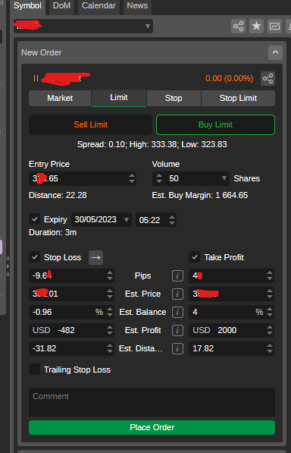Open the Expiry date picker dropdown
The height and width of the screenshot is (453, 291).
pyautogui.click(x=127, y=220)
